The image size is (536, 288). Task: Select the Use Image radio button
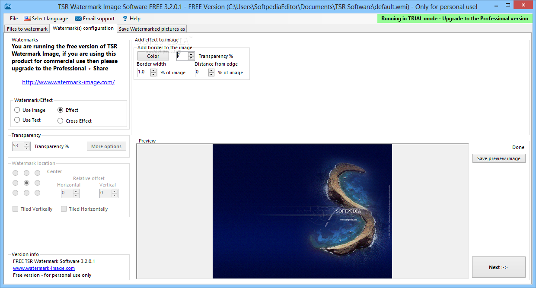coord(30,110)
